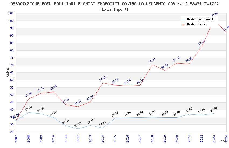The image size is (229, 148).
Task: Click the chart title ASSOCIAZIONE FAEL FAMILIARI
Action: (x=114, y=4)
